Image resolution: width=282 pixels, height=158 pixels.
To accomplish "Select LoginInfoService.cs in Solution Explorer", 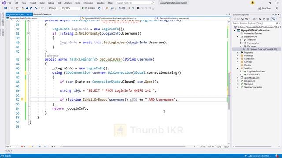I will tap(256, 72).
